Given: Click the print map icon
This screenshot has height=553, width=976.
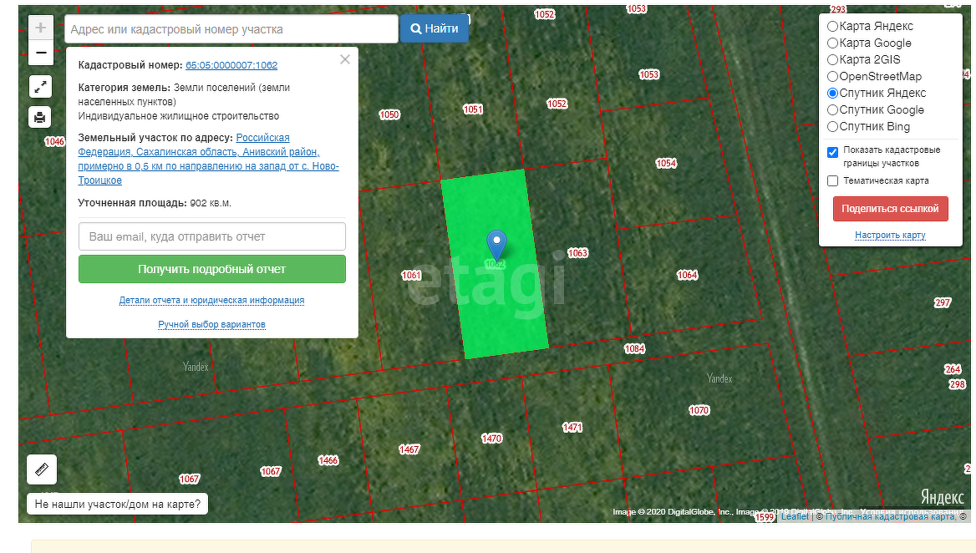Looking at the screenshot, I should (41, 117).
